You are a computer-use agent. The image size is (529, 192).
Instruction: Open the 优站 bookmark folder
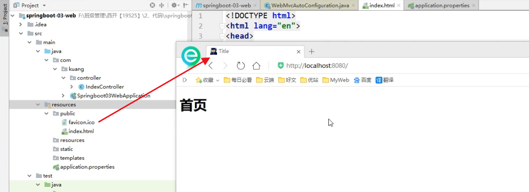(310, 80)
